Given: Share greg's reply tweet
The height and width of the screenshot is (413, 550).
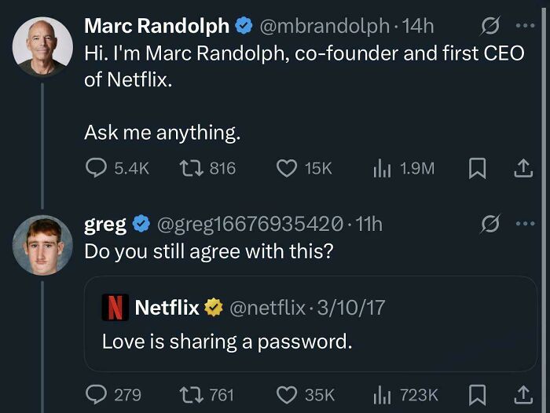Looking at the screenshot, I should point(522,394).
